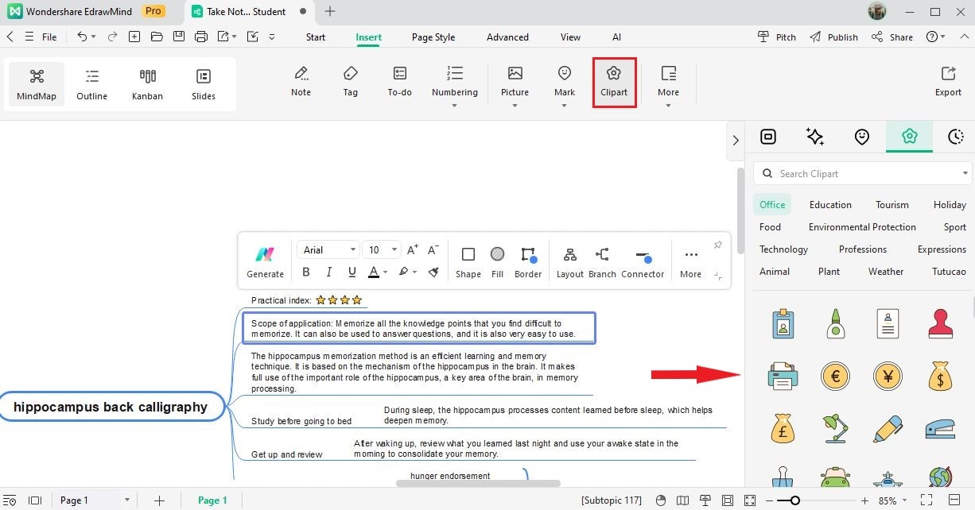Switch to Outline view mode
Viewport: 975px width, 510px height.
[92, 85]
